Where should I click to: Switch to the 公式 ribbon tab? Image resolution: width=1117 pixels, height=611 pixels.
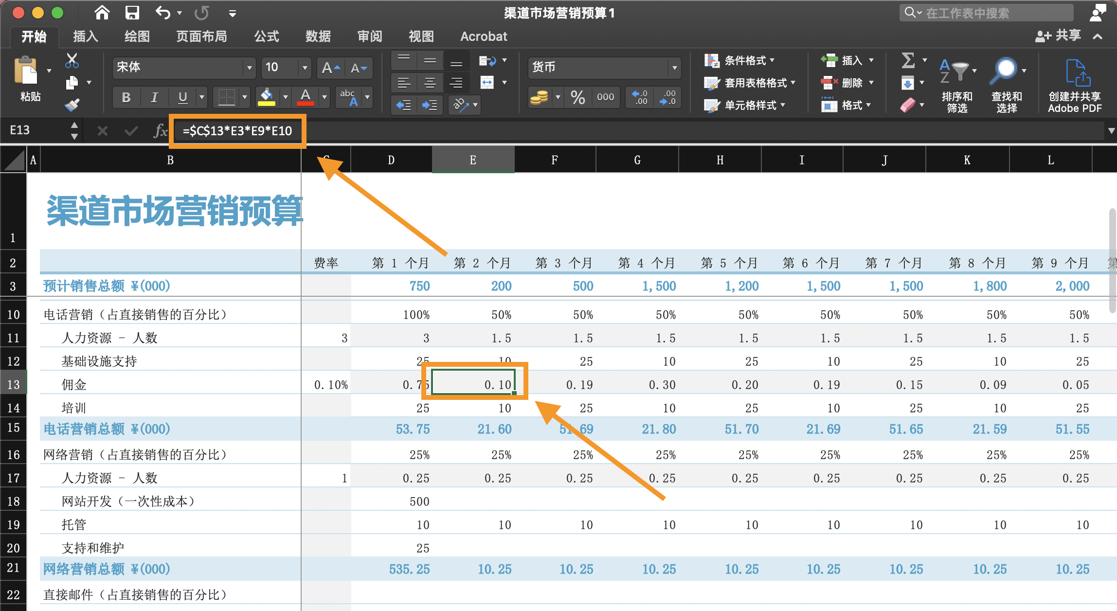click(x=267, y=36)
